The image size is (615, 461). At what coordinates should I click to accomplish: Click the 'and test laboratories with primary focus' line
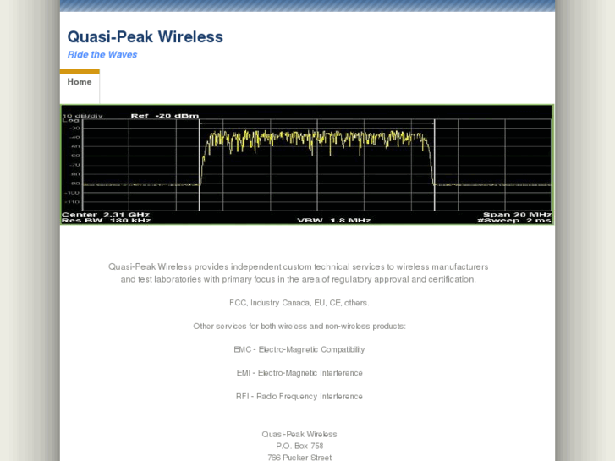click(x=299, y=279)
